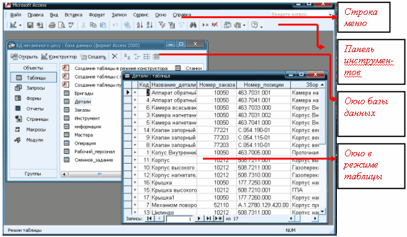This screenshot has width=407, height=237.
Task: Click the Filter by Selection icon
Action: coord(162,25)
